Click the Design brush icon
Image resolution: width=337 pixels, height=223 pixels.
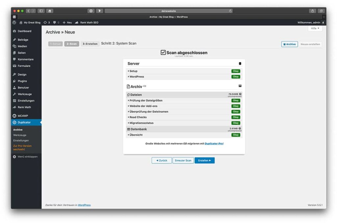(14, 74)
